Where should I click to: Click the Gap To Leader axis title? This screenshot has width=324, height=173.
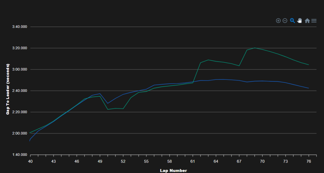[8, 89]
